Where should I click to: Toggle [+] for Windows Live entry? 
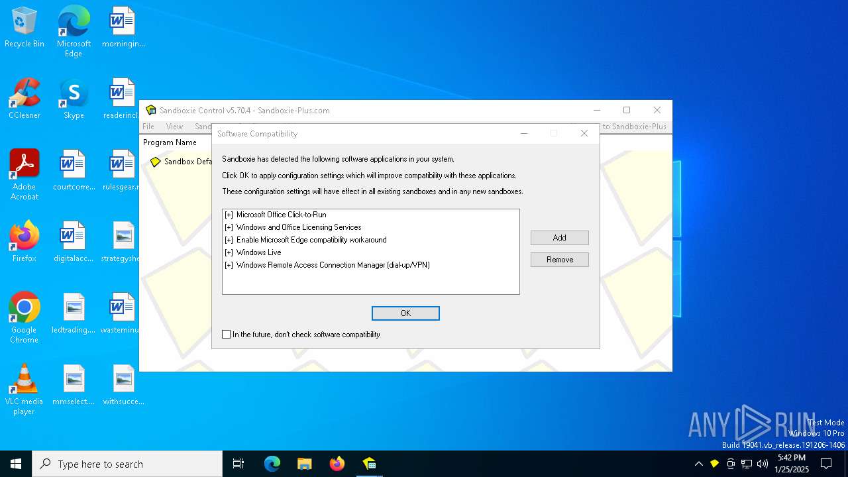click(x=229, y=252)
